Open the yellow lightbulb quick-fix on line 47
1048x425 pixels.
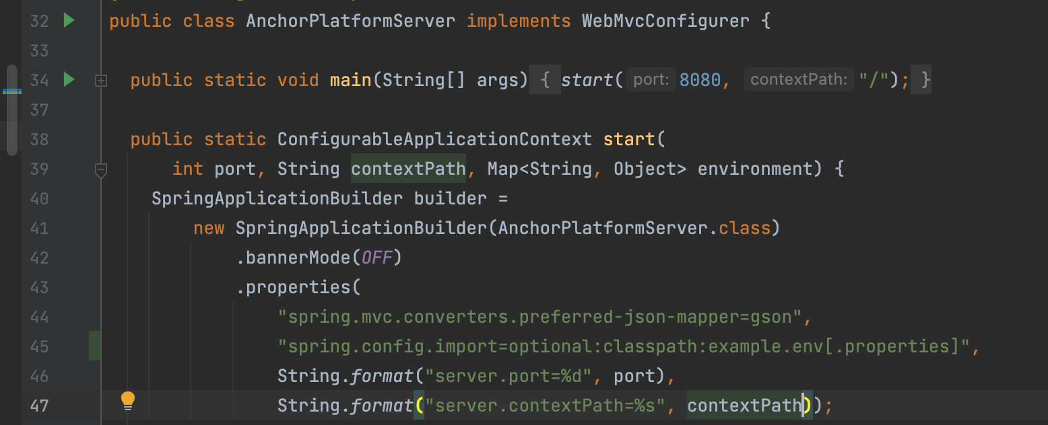128,401
